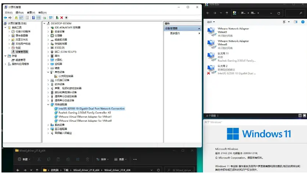Click the blue Help icon in toolbar
This screenshot has height=178, width=307.
pos(33,17)
